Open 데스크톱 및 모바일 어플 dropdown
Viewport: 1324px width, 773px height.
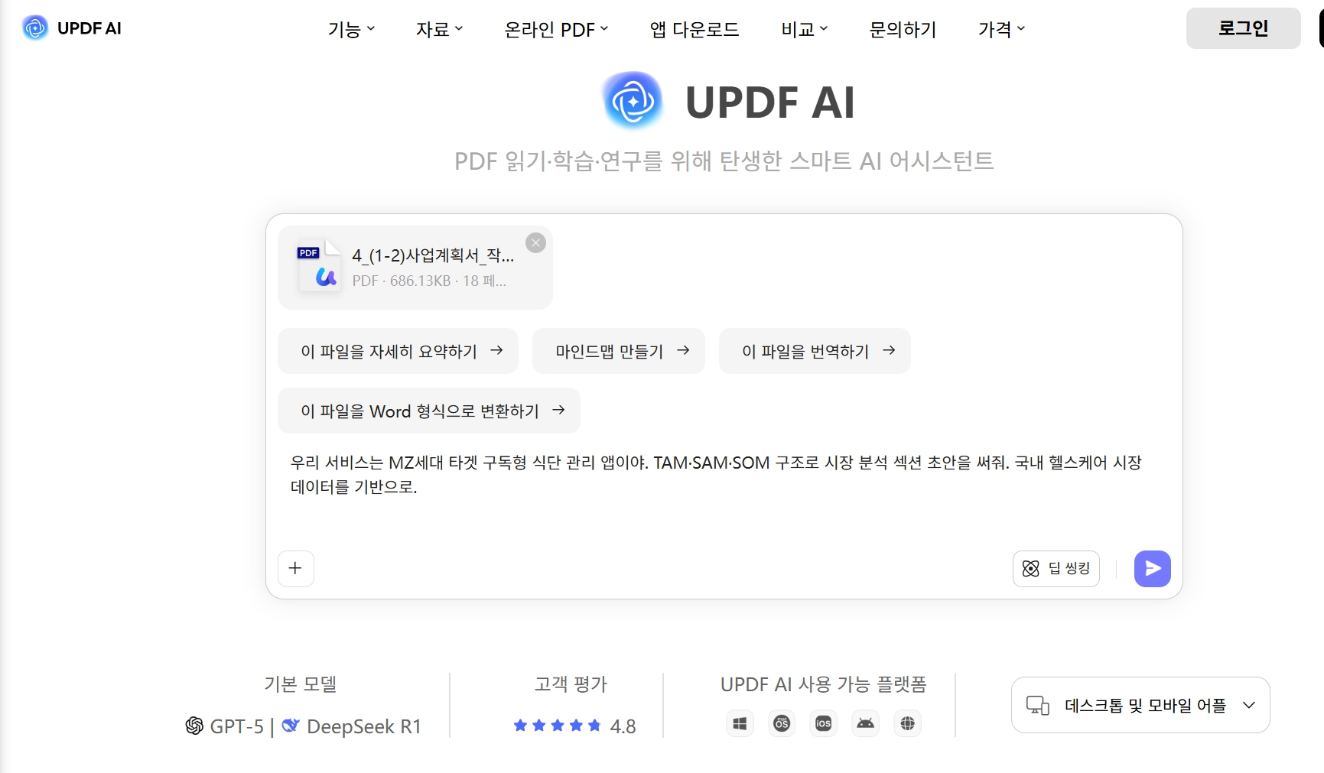[1140, 705]
